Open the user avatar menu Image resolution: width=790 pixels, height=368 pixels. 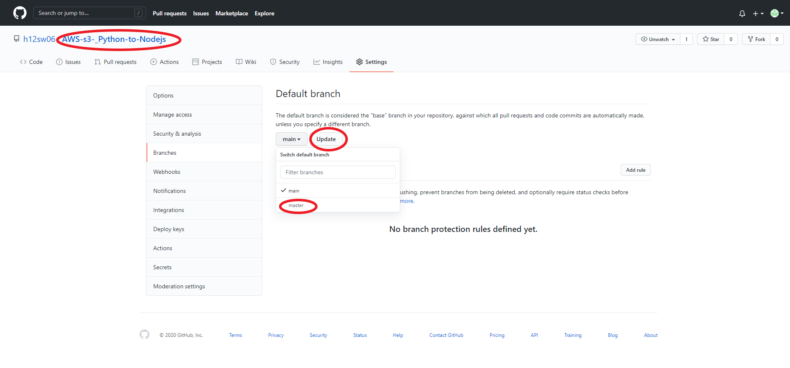point(777,13)
